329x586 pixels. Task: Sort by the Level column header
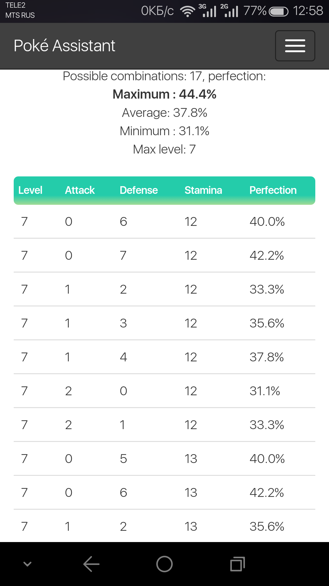pyautogui.click(x=30, y=190)
